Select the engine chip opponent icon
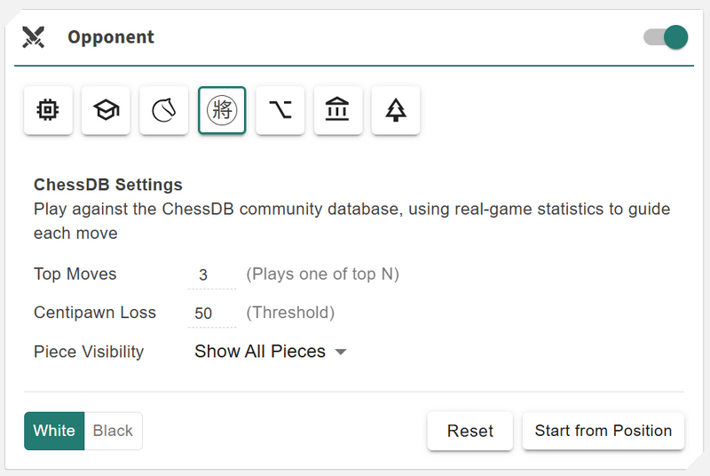 pyautogui.click(x=48, y=110)
